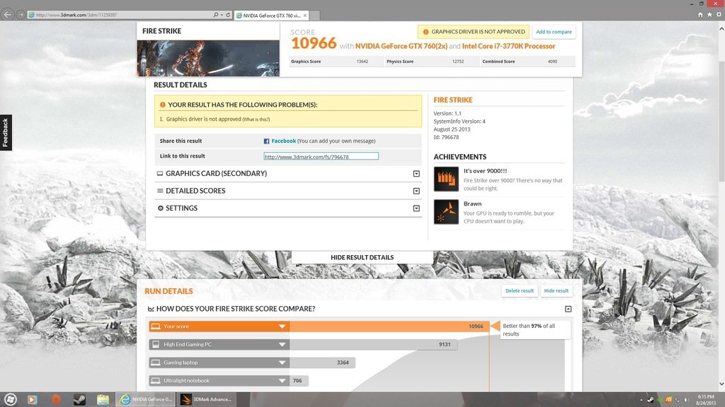
Task: Expand the Graphics Card (Secondary) section
Action: [x=416, y=174]
